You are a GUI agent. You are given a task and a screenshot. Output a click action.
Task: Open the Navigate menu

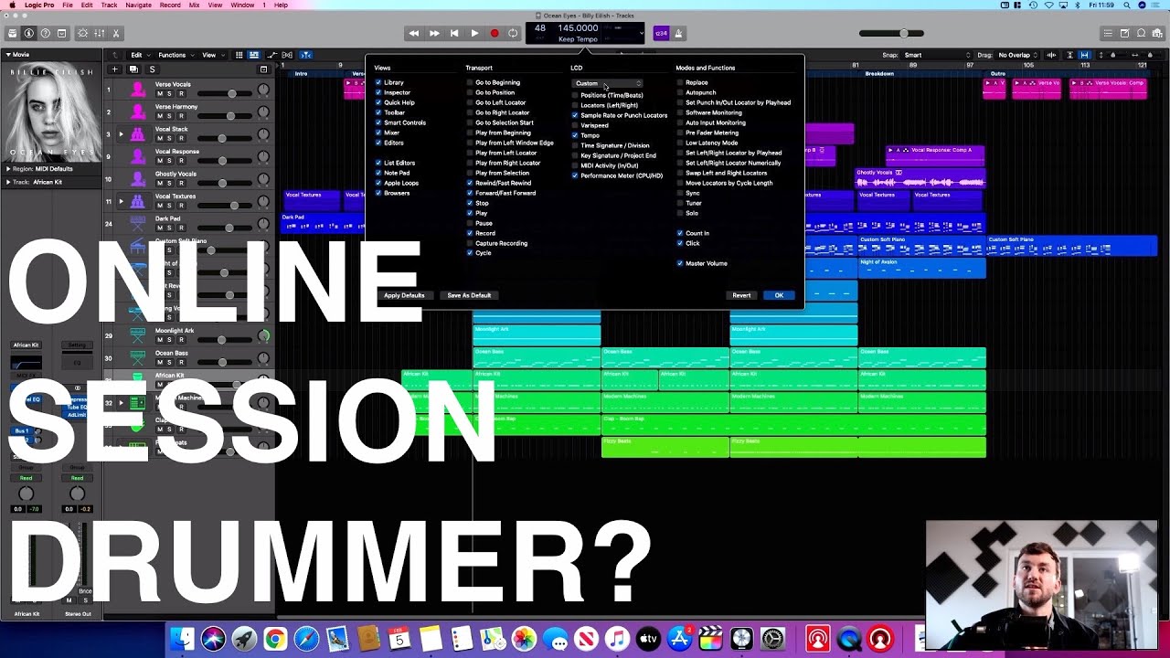[138, 5]
